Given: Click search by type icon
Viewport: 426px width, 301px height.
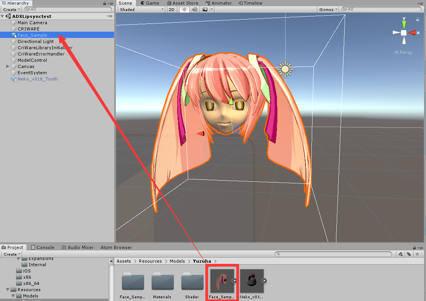Looking at the screenshot, I should click(x=401, y=254).
